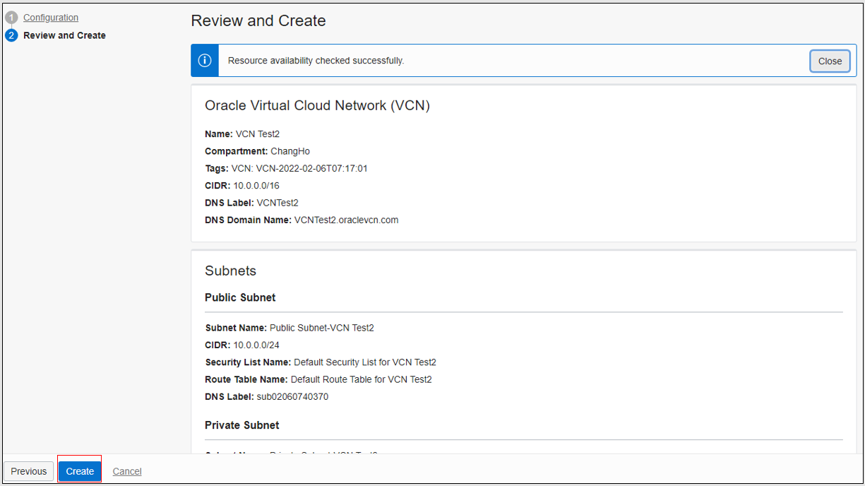Click the Create button
Image resolution: width=865 pixels, height=486 pixels.
pyautogui.click(x=80, y=471)
